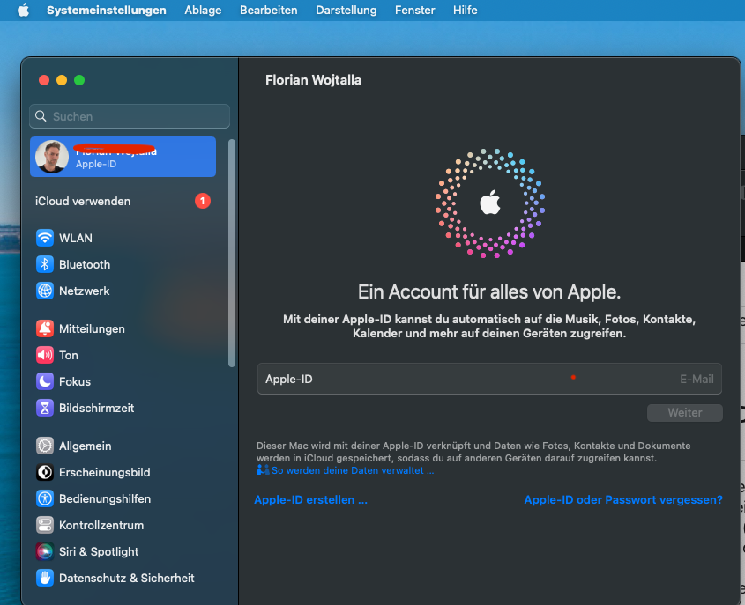
Task: Open So werden deine Daten verwaltet link
Action: [x=353, y=471]
